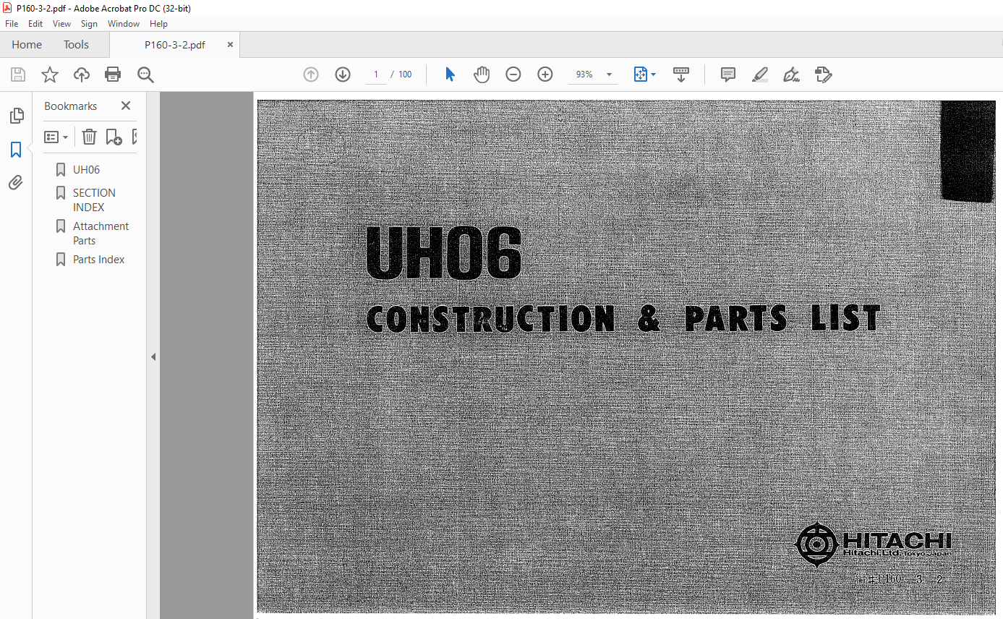
Task: Open the Window menu
Action: pos(124,24)
